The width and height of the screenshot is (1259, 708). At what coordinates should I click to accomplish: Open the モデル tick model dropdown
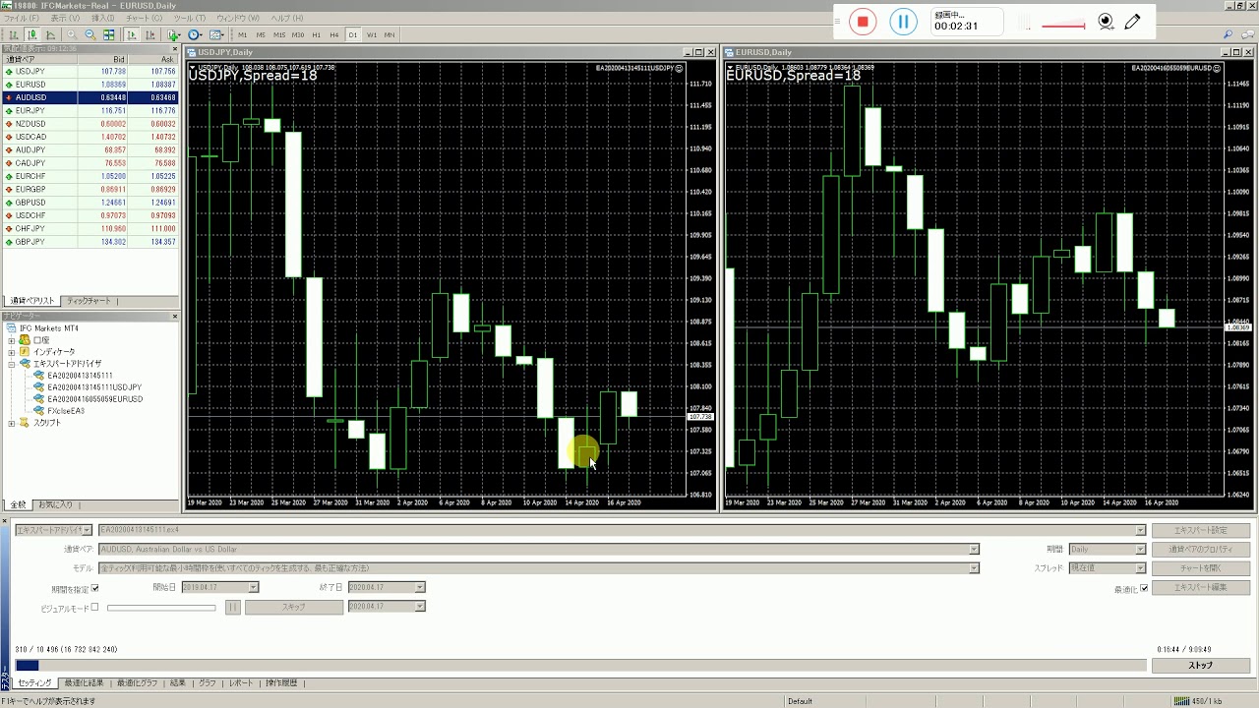point(974,568)
